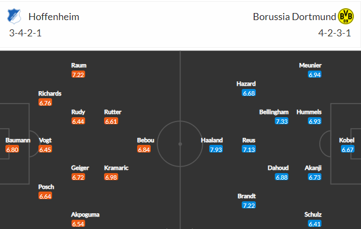The height and width of the screenshot is (229, 361).
Task: Select Haaland's 7.93 rating badge
Action: [216, 150]
